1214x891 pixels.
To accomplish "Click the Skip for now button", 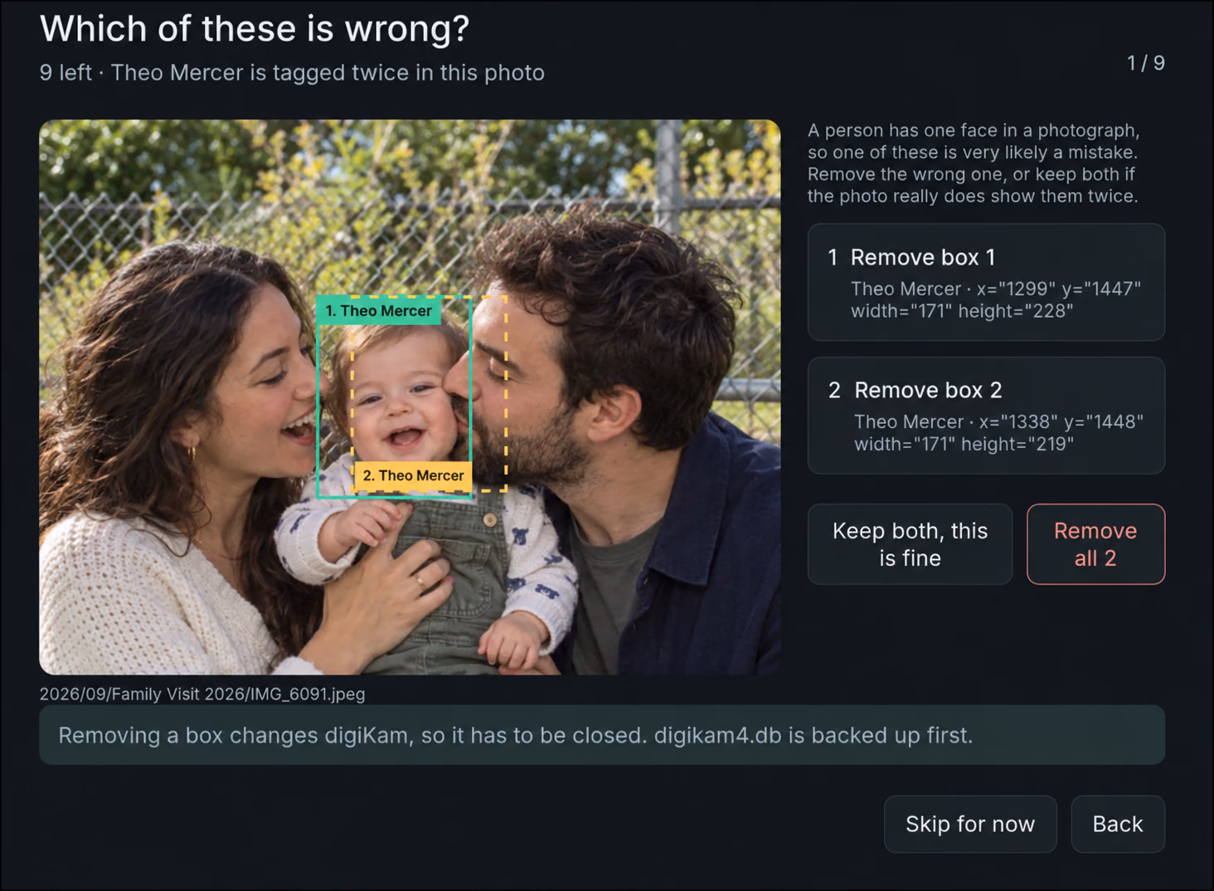I will coord(970,824).
